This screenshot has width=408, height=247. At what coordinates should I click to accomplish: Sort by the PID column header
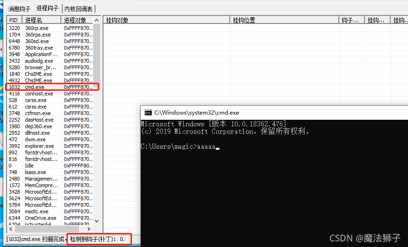click(15, 20)
